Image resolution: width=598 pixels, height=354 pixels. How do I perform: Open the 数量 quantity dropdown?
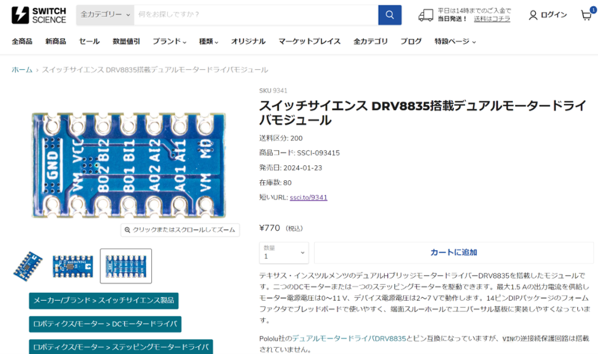(284, 252)
